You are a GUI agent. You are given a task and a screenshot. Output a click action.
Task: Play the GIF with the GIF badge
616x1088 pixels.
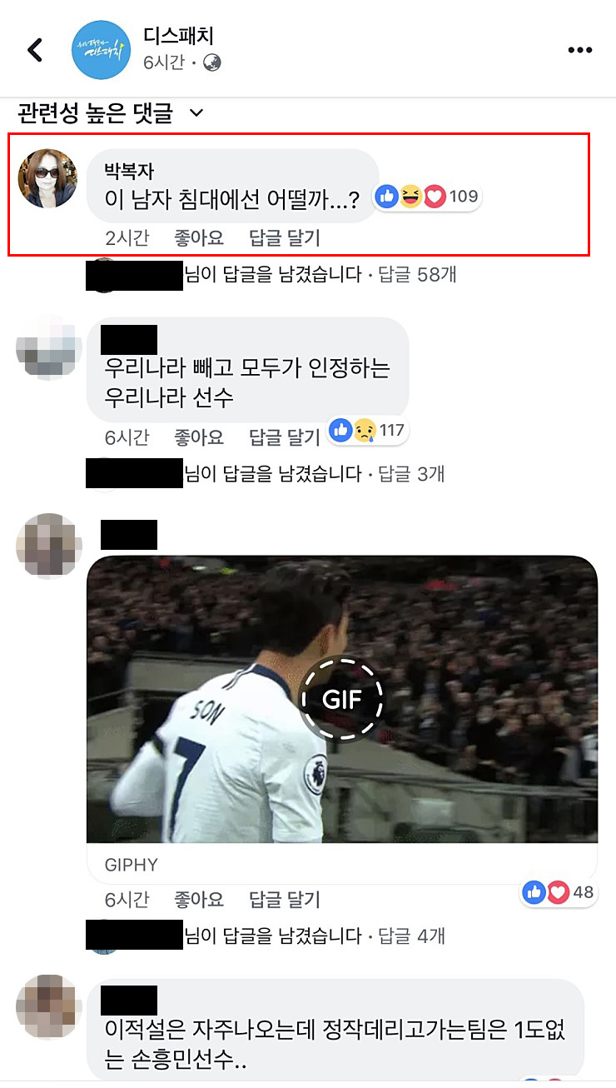342,698
